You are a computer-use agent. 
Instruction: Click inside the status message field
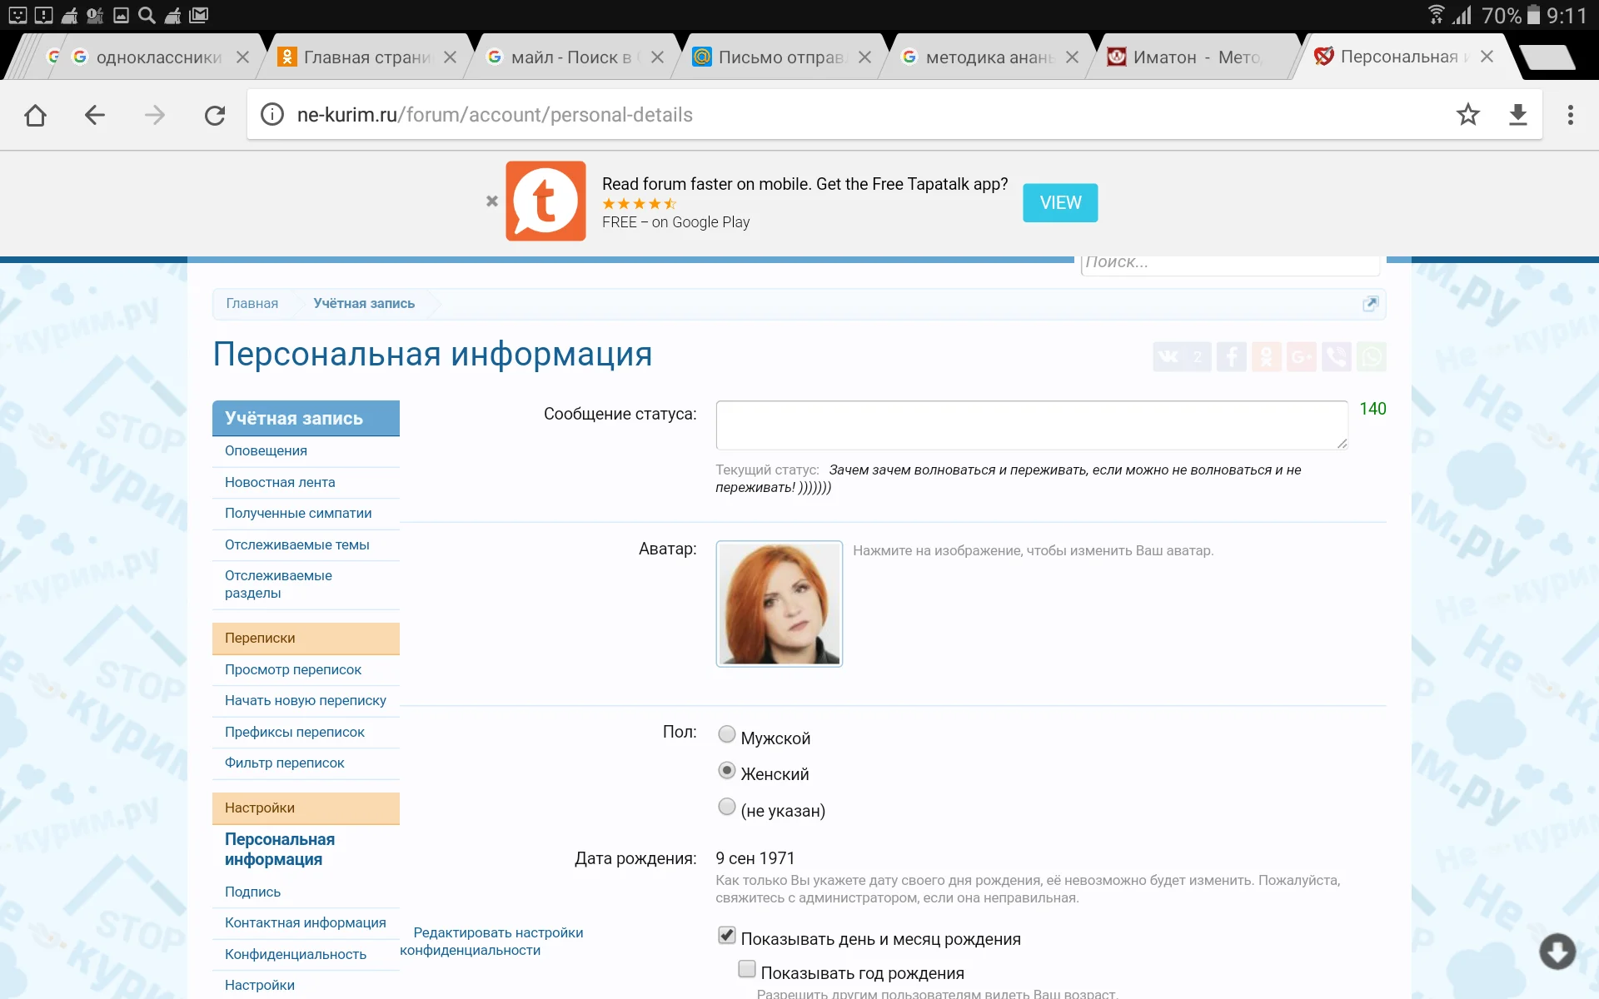click(1030, 424)
